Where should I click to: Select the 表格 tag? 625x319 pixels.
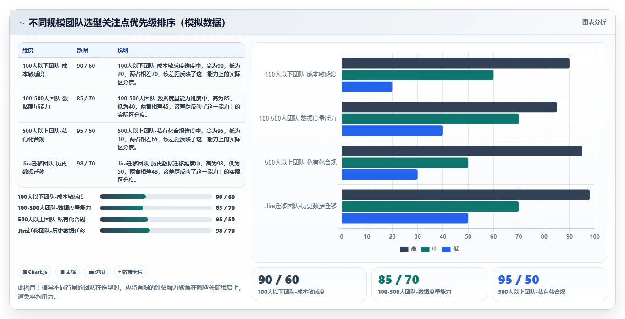click(x=68, y=272)
